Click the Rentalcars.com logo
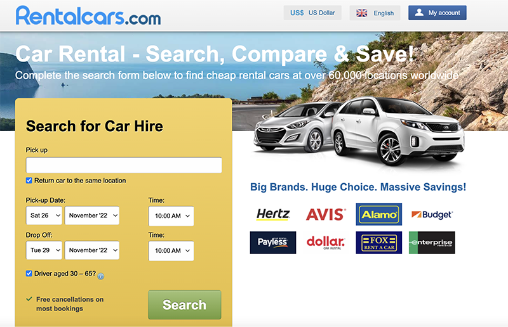Screen dimensions: 508x327 [88, 15]
